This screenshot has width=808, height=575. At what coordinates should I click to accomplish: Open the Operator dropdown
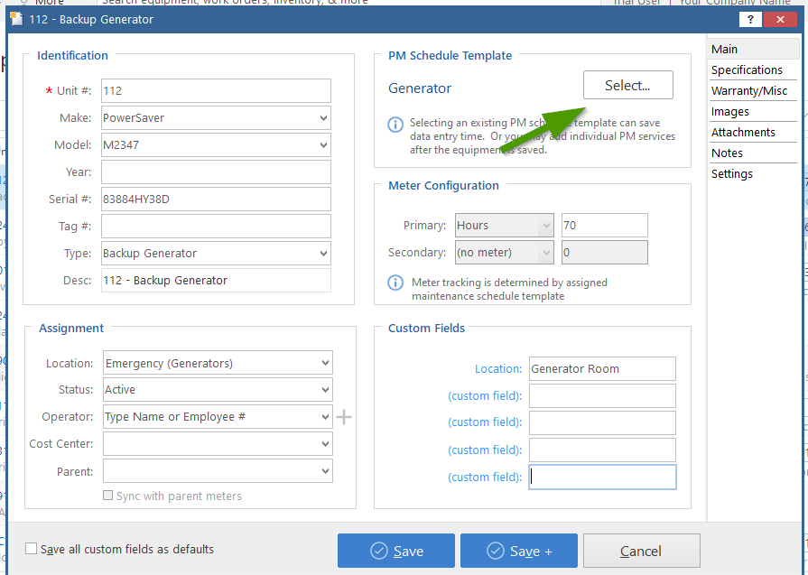(325, 417)
